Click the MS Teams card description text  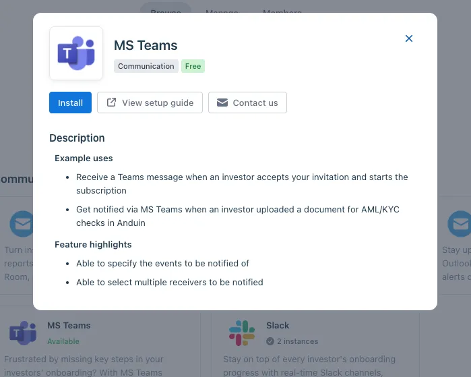click(84, 366)
